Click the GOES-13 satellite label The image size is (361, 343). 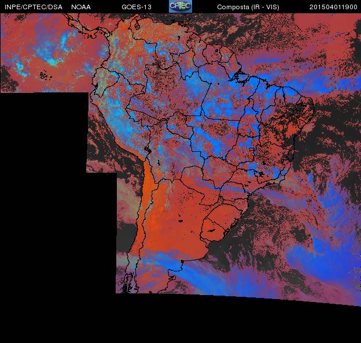click(x=137, y=7)
